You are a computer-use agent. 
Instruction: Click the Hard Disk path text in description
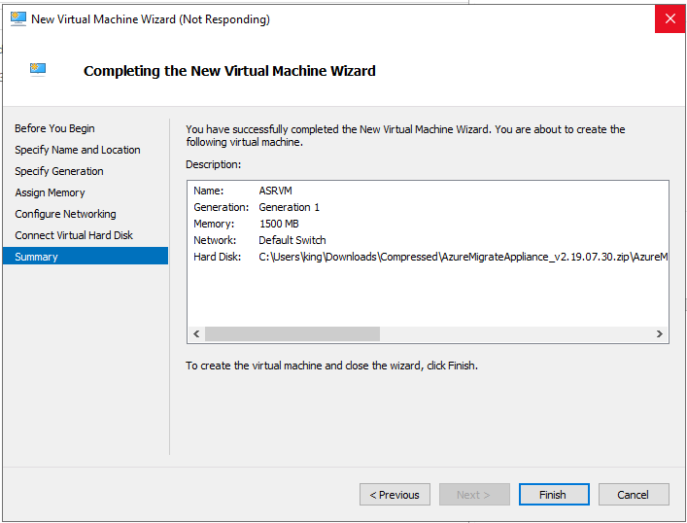tap(464, 257)
